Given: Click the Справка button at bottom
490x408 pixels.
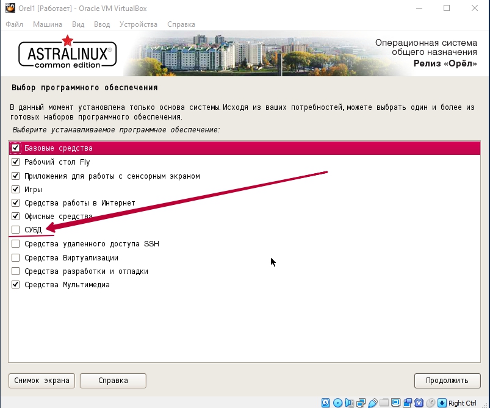Looking at the screenshot, I should pyautogui.click(x=113, y=381).
